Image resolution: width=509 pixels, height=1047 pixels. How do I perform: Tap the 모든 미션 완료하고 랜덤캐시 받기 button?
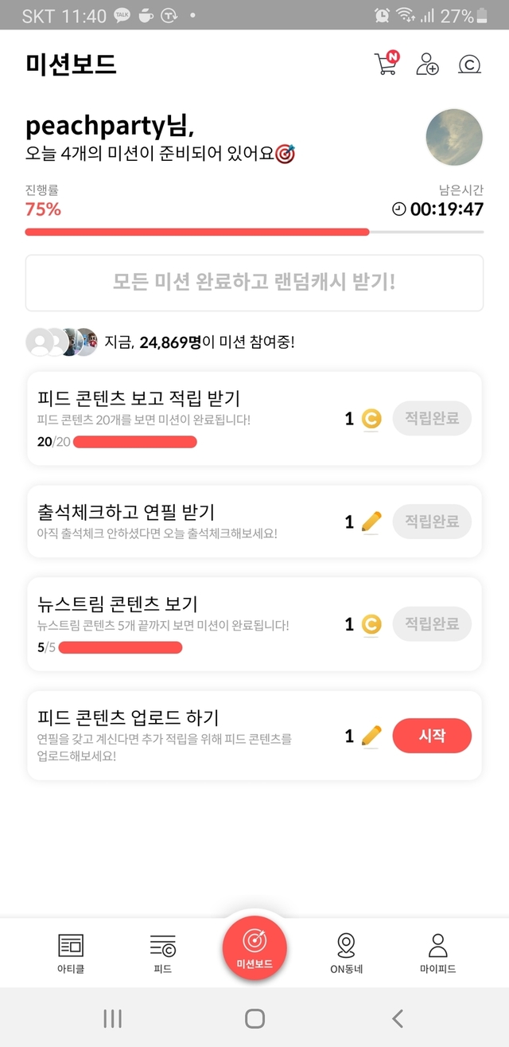(x=254, y=283)
